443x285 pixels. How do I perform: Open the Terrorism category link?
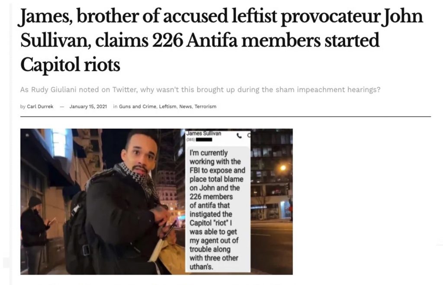[x=205, y=106]
